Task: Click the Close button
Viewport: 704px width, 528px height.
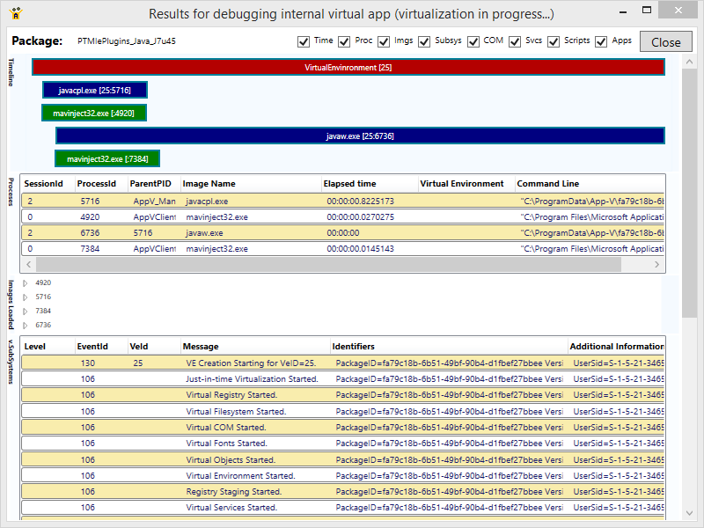Action: click(x=666, y=41)
